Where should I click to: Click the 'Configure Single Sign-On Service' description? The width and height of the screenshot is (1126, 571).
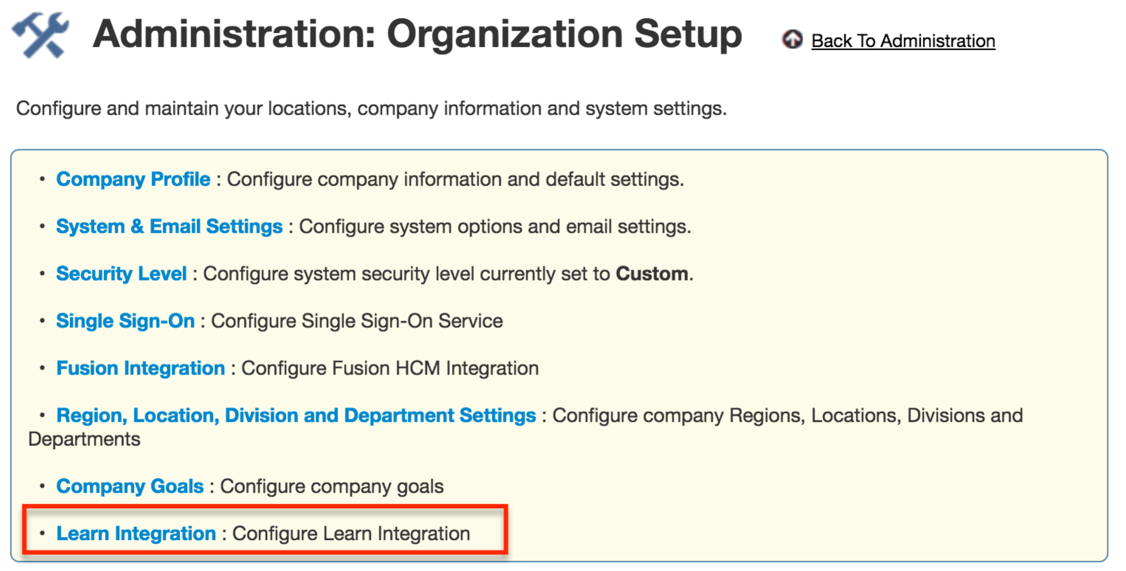[x=357, y=321]
